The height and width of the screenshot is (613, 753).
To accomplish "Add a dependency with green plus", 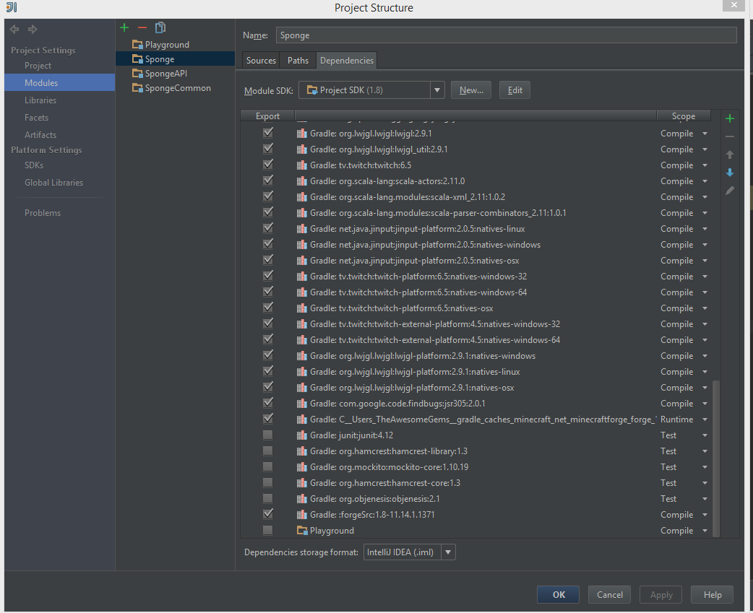I will click(730, 118).
